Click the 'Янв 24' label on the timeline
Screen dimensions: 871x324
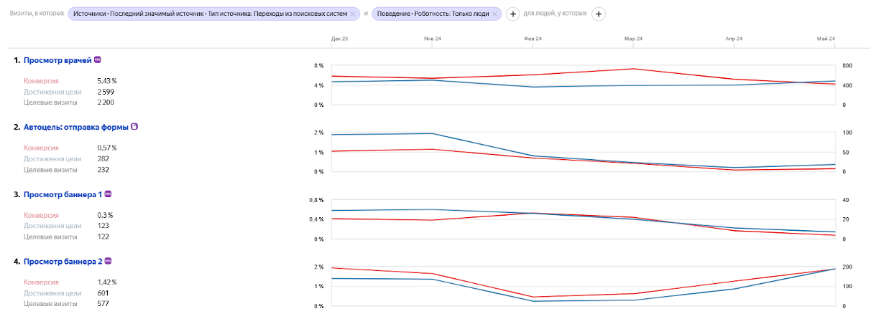432,38
